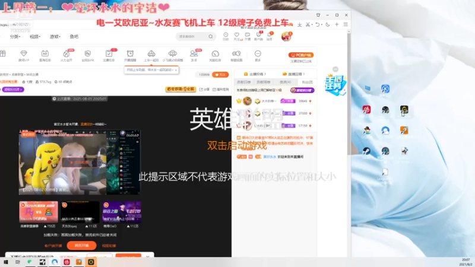Open the 视频 dropdown menu
This screenshot has width=475, height=267.
[35, 37]
